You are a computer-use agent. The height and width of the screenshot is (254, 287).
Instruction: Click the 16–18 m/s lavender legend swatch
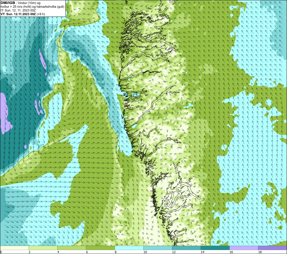click(244, 248)
